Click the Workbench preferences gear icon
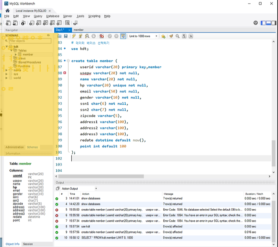This screenshot has height=247, width=278. pyautogui.click(x=256, y=23)
